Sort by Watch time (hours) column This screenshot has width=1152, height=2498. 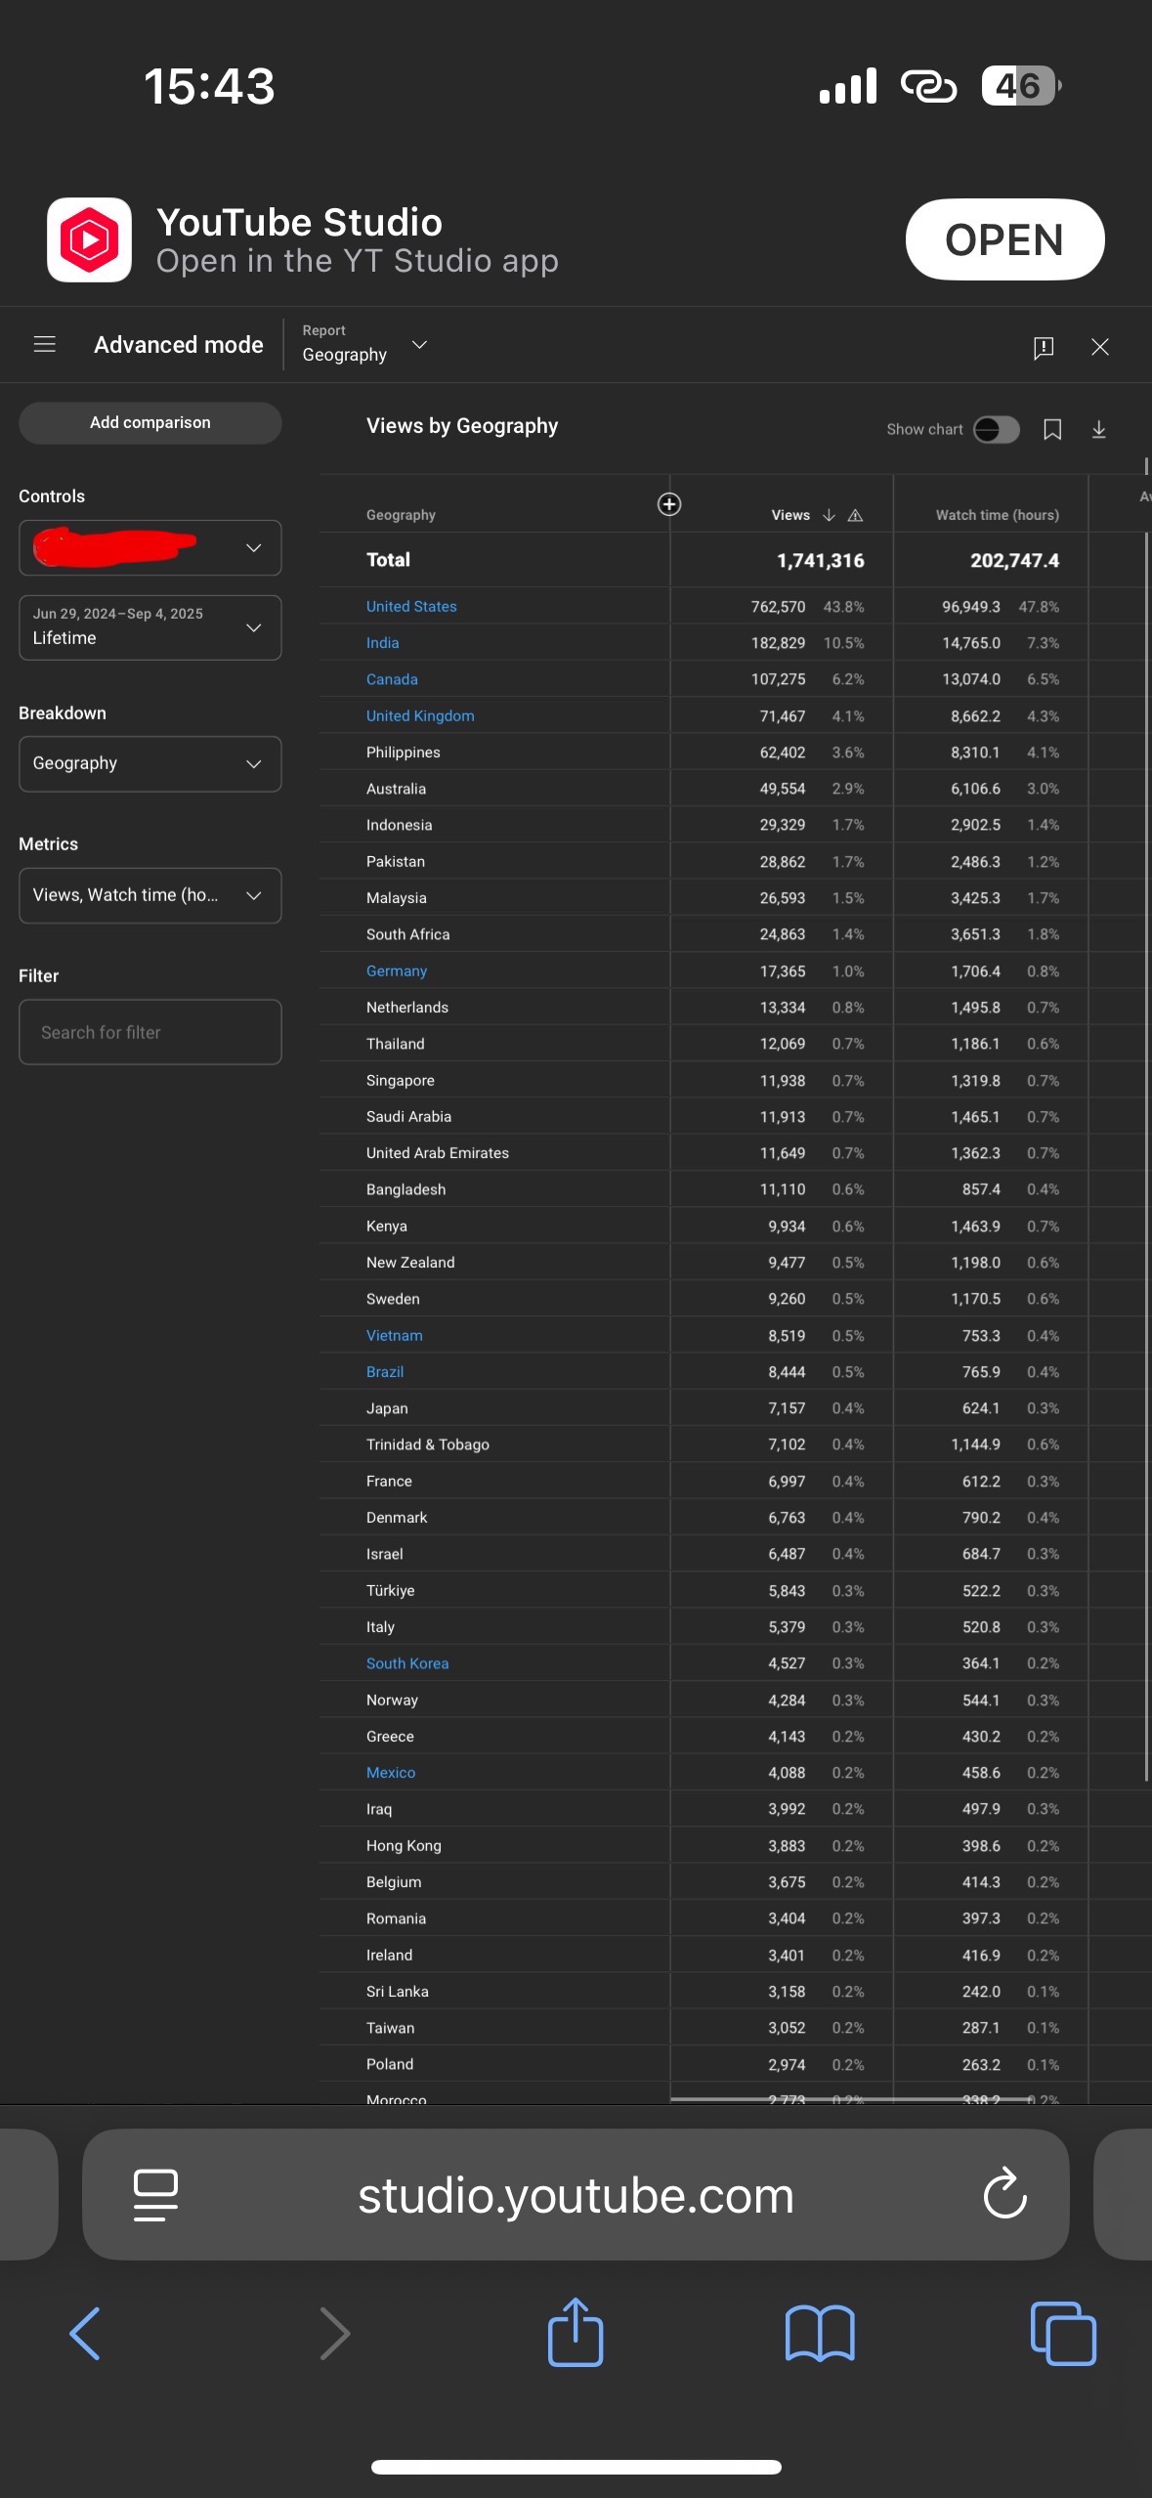997,515
